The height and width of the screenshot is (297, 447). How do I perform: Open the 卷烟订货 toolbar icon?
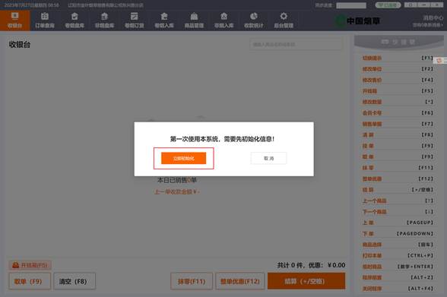tap(135, 21)
